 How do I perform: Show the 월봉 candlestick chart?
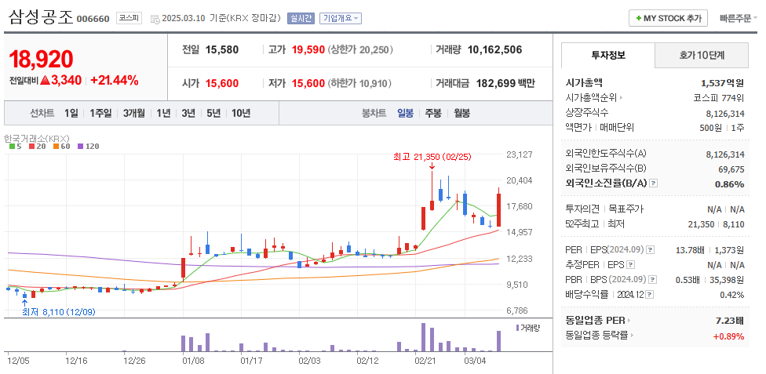click(461, 113)
